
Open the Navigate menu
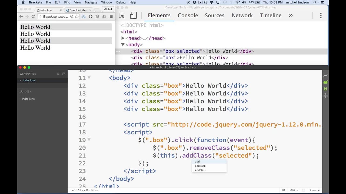coord(91,2)
